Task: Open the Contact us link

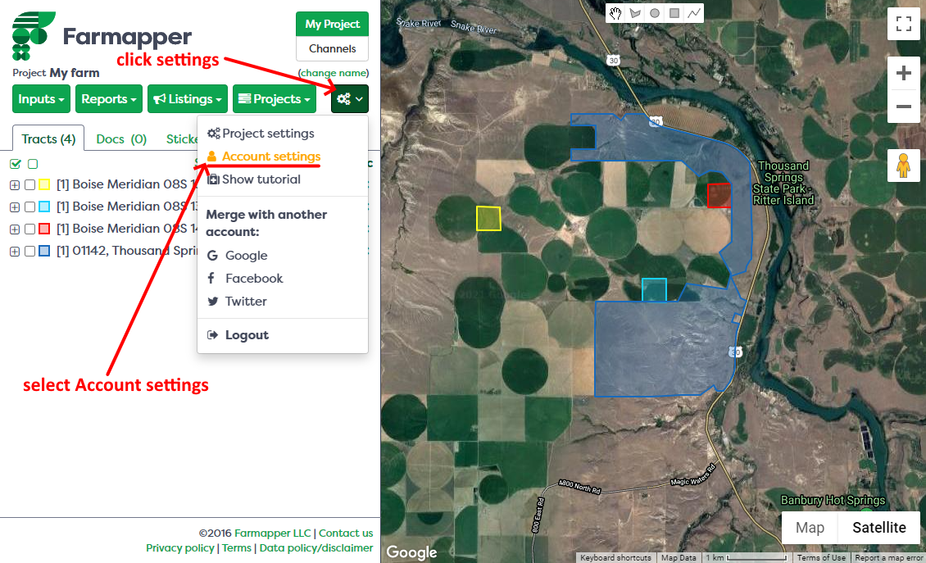Action: (346, 533)
